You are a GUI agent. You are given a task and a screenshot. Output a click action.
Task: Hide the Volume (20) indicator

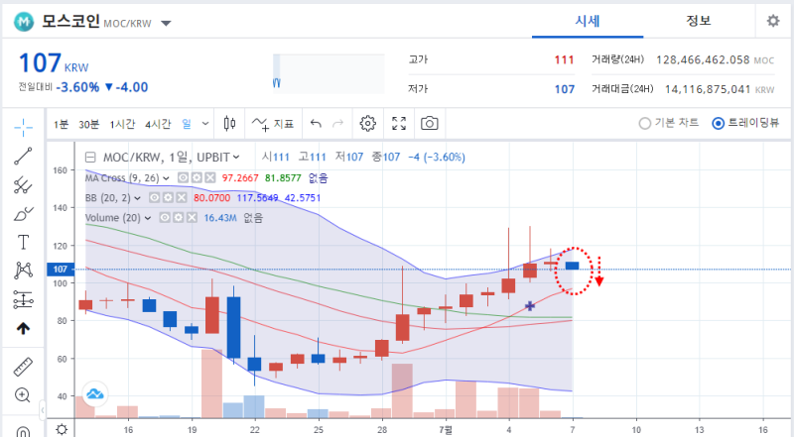click(x=165, y=217)
